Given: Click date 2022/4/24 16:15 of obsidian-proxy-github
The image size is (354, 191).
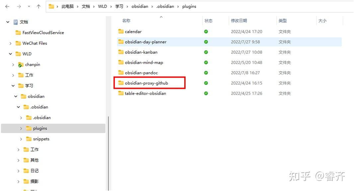Looking at the screenshot, I should pyautogui.click(x=246, y=83).
